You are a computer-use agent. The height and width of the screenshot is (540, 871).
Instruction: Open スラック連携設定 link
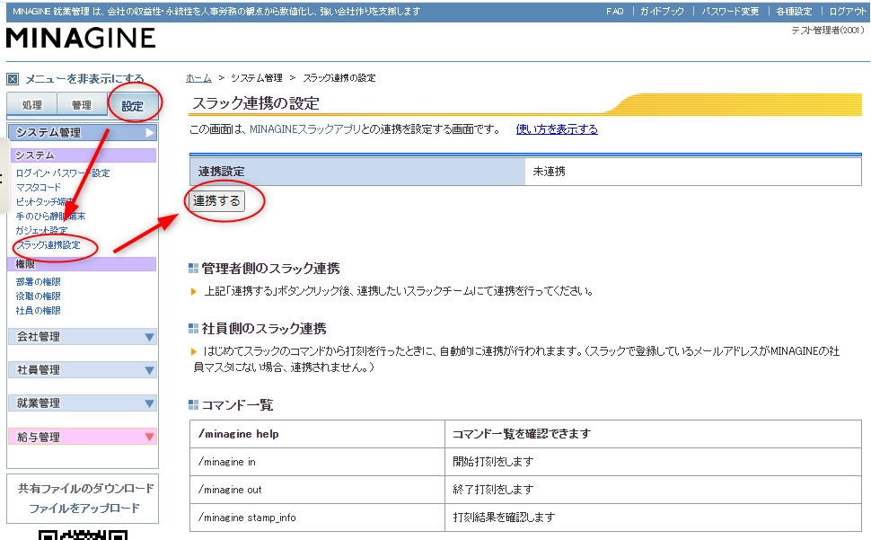coord(48,244)
